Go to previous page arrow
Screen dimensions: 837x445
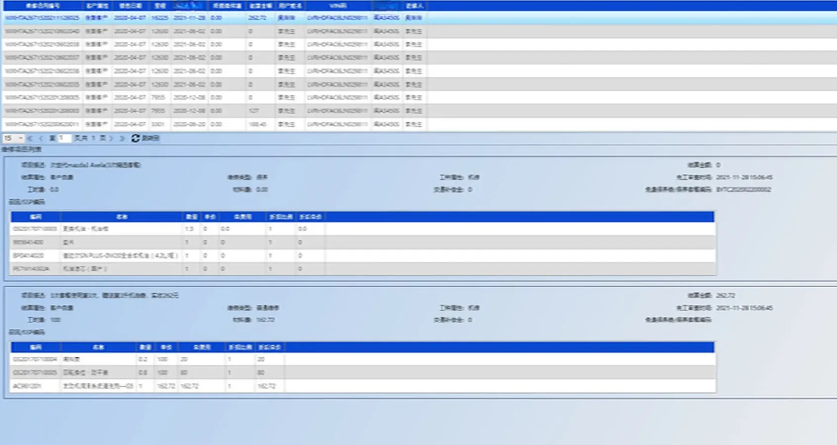(41, 138)
